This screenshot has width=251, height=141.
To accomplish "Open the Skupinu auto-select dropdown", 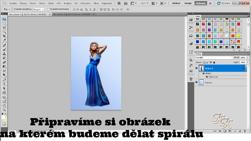I will click(39, 10).
